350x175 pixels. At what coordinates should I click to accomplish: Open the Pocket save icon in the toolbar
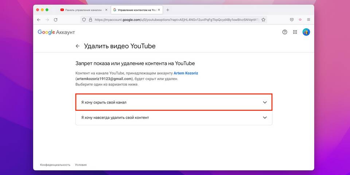292,20
